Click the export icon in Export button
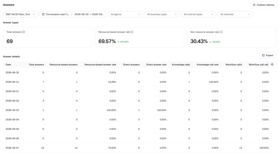This screenshot has height=153, width=279. [x=263, y=56]
